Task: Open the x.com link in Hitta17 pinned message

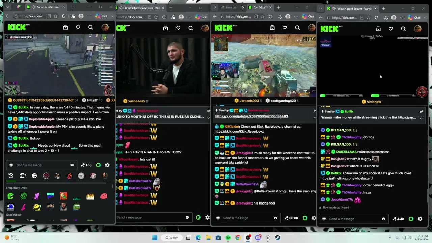Action: (x=251, y=116)
